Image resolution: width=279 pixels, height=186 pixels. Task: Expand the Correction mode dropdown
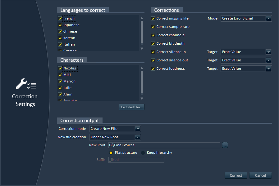coord(138,129)
